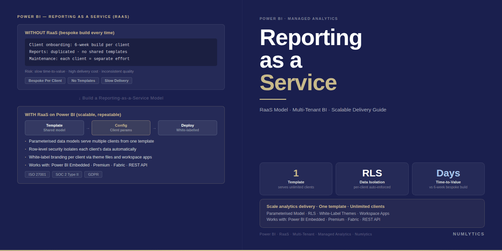Click the SOC 2 Type II badge
502x251 pixels.
click(67, 174)
